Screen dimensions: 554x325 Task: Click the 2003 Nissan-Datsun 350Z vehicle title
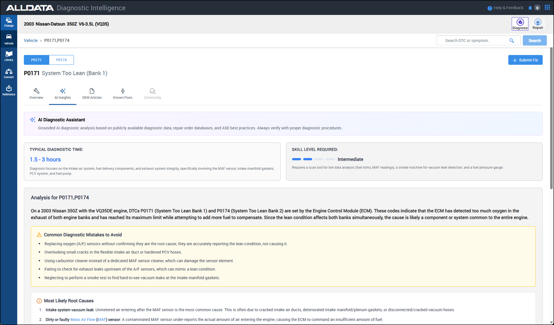click(x=66, y=24)
